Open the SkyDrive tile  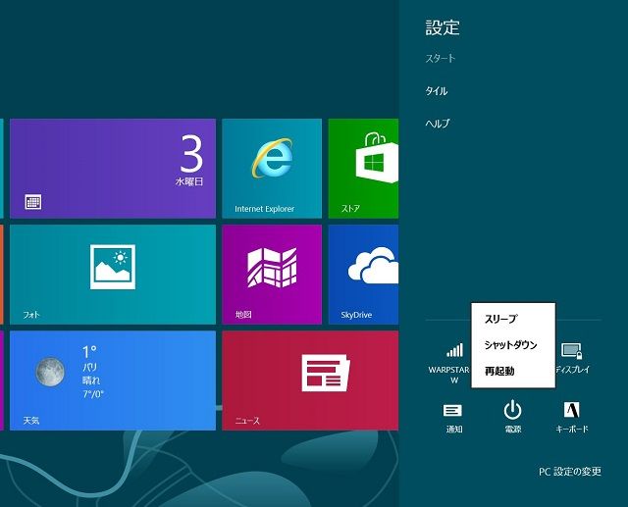363,275
